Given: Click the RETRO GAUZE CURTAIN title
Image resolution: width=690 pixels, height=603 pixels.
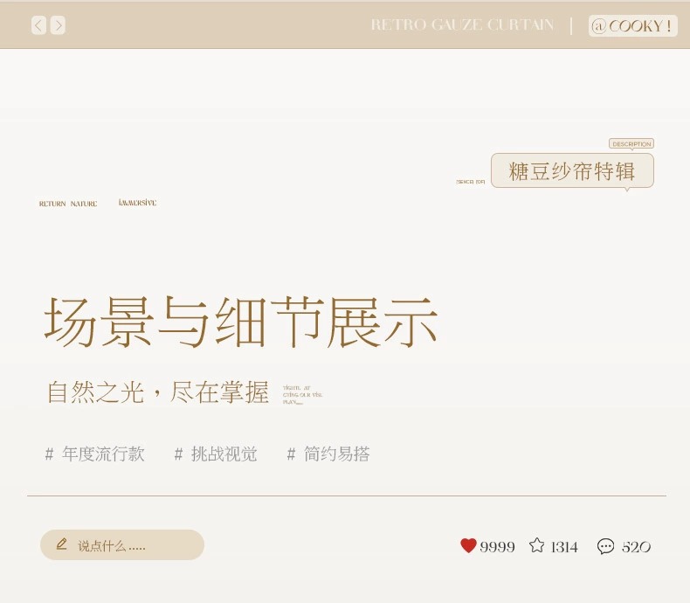Looking at the screenshot, I should [x=462, y=24].
